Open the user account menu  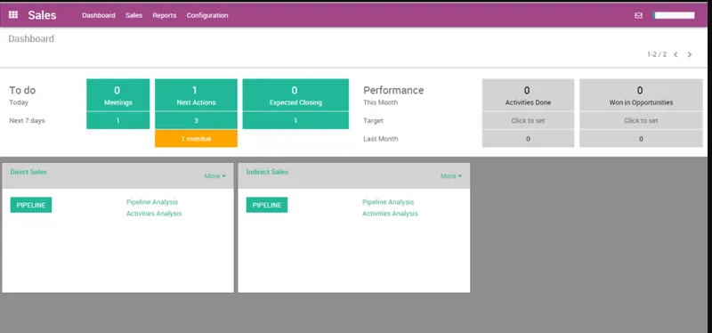[674, 15]
